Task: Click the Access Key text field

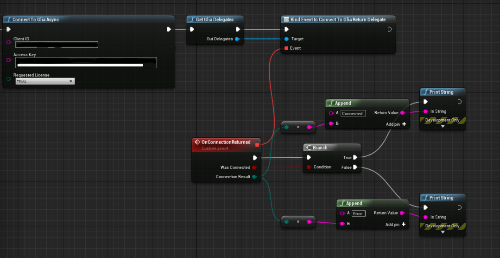Action: coord(86,63)
